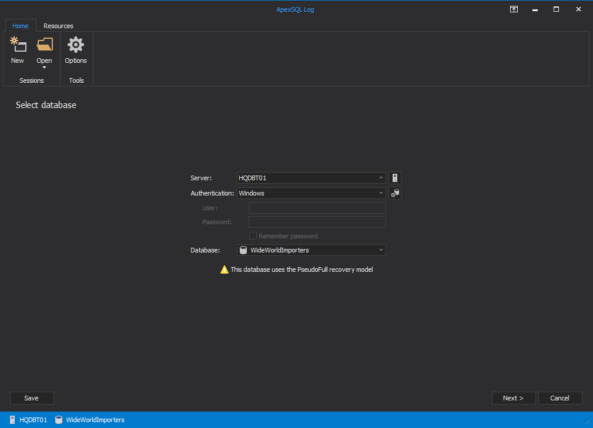593x428 pixels.
Task: Expand the Open button dropdown arrow
Action: (x=44, y=68)
